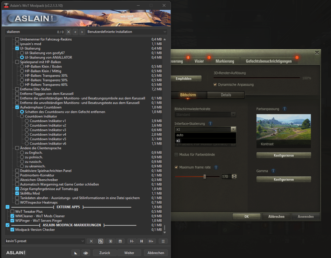Click the Gamma info icon
The width and height of the screenshot is (331, 258).
[x=273, y=171]
